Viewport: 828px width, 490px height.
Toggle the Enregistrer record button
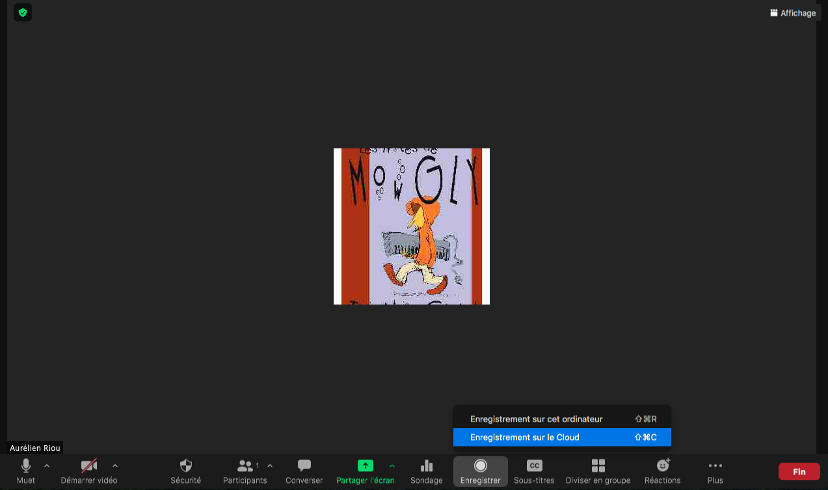480,471
